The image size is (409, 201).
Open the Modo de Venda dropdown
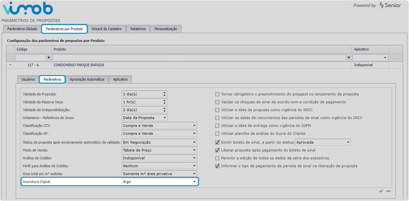(194, 150)
